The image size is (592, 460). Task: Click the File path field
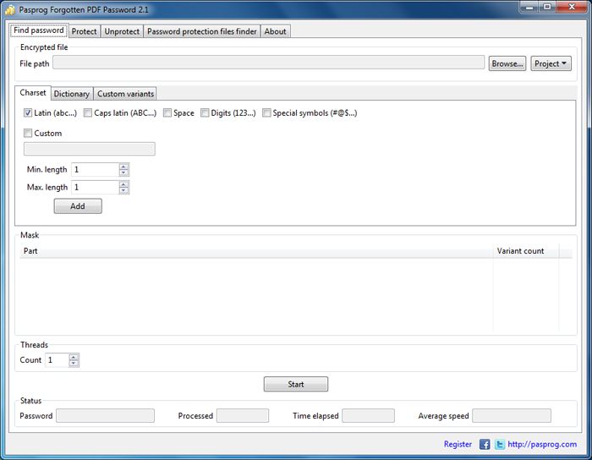point(268,63)
